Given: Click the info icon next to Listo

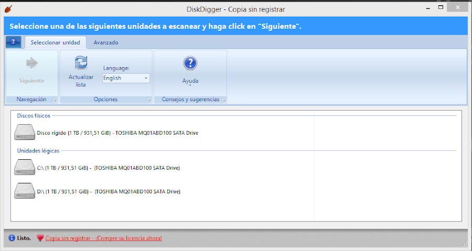Looking at the screenshot, I should [x=12, y=238].
